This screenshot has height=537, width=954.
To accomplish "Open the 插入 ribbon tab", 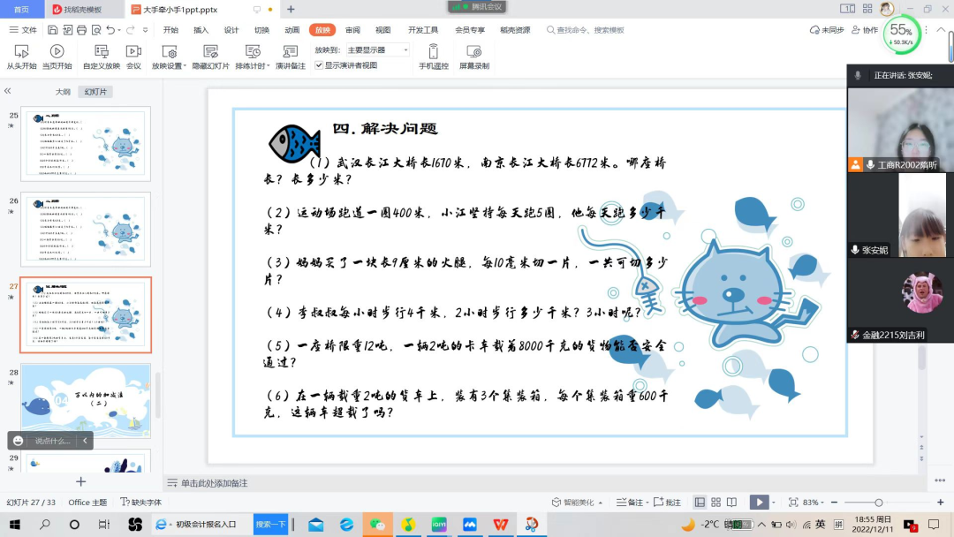I will click(x=201, y=30).
